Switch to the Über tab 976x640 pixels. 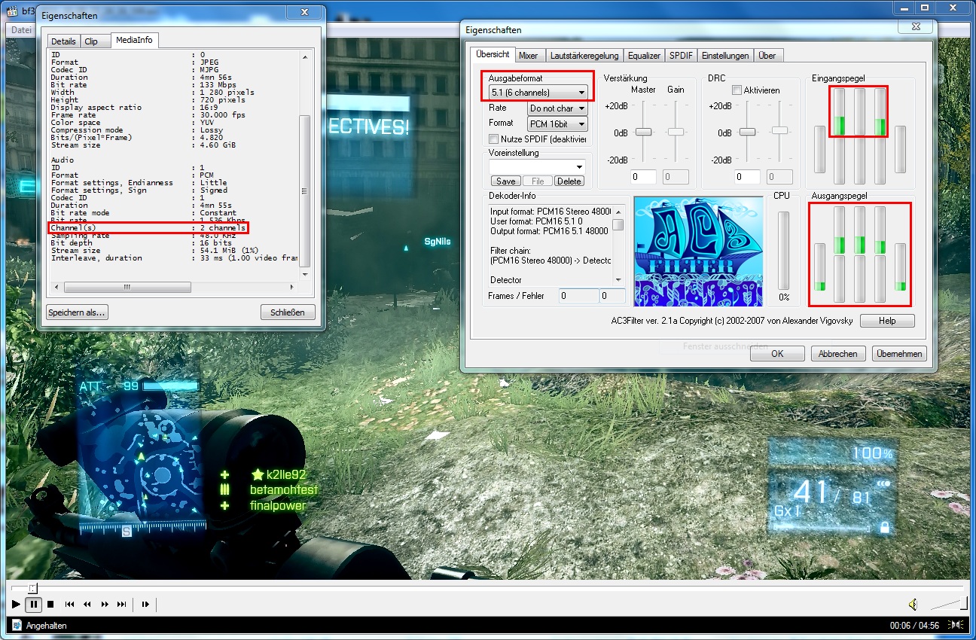click(767, 56)
